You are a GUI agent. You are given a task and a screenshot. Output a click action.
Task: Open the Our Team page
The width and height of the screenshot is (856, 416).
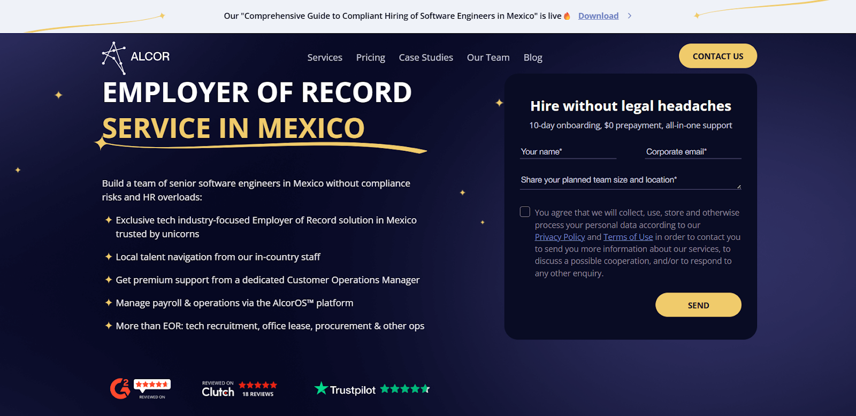point(488,57)
